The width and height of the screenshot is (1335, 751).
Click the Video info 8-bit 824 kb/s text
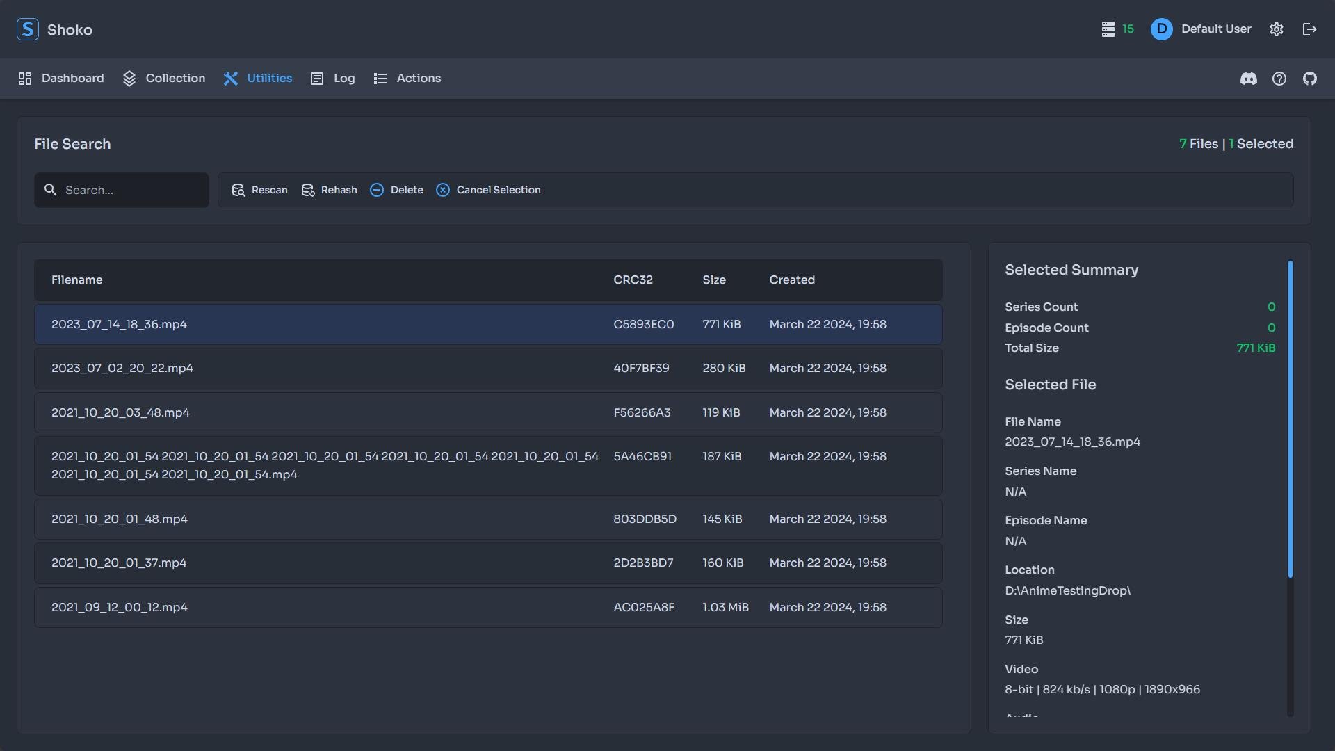click(1102, 690)
